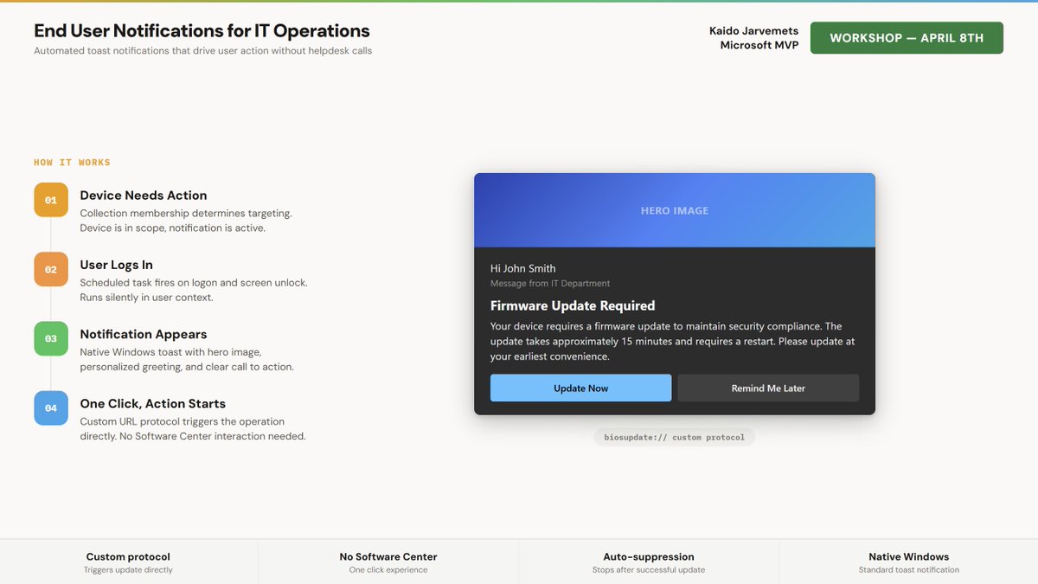Click the Triggers update directly caption
1038x584 pixels.
(128, 570)
